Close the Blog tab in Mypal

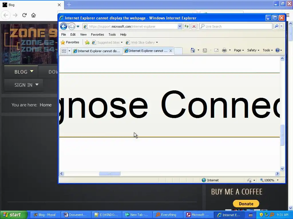[59, 5]
